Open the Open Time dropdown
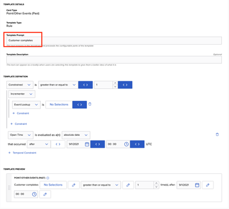 coord(19,135)
